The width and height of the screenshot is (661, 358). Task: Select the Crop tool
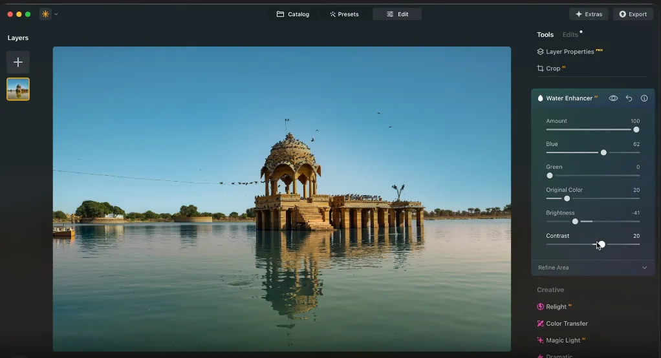coord(552,68)
